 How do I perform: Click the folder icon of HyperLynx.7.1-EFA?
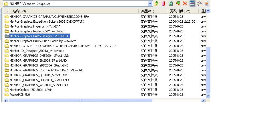pyautogui.click(x=7, y=26)
